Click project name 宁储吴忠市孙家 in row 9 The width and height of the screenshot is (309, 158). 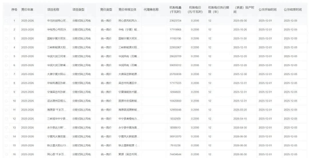(58, 92)
